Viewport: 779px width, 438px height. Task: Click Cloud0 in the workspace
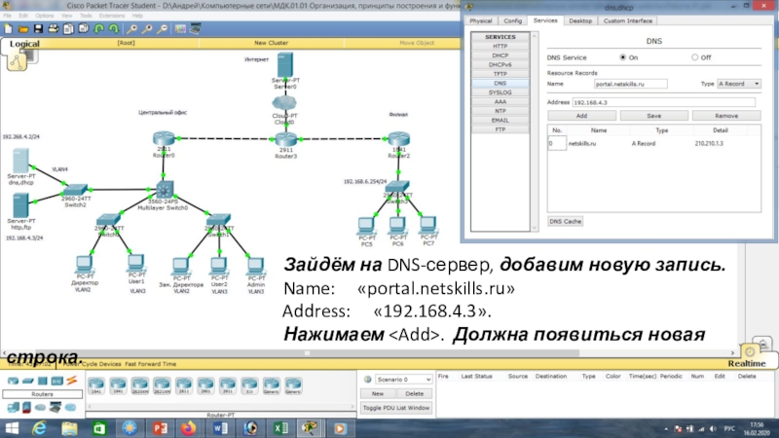coord(284,103)
